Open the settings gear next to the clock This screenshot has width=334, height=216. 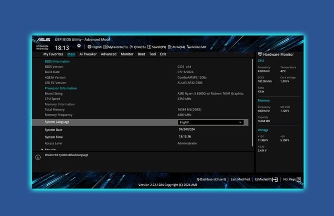(x=79, y=46)
